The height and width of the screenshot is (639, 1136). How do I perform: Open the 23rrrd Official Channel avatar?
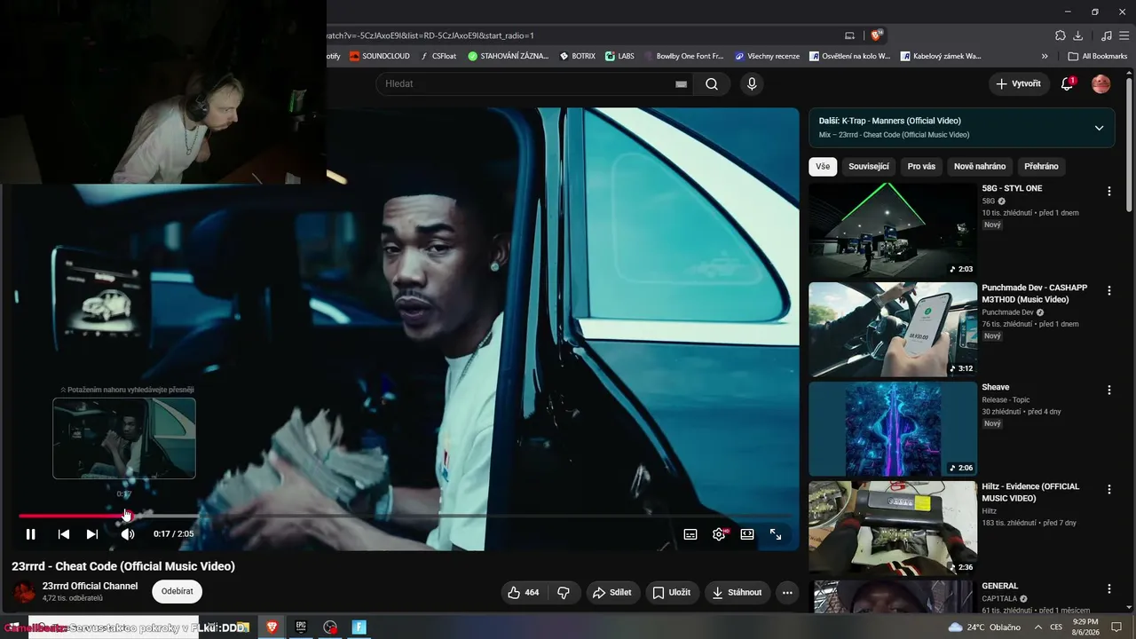click(x=25, y=591)
